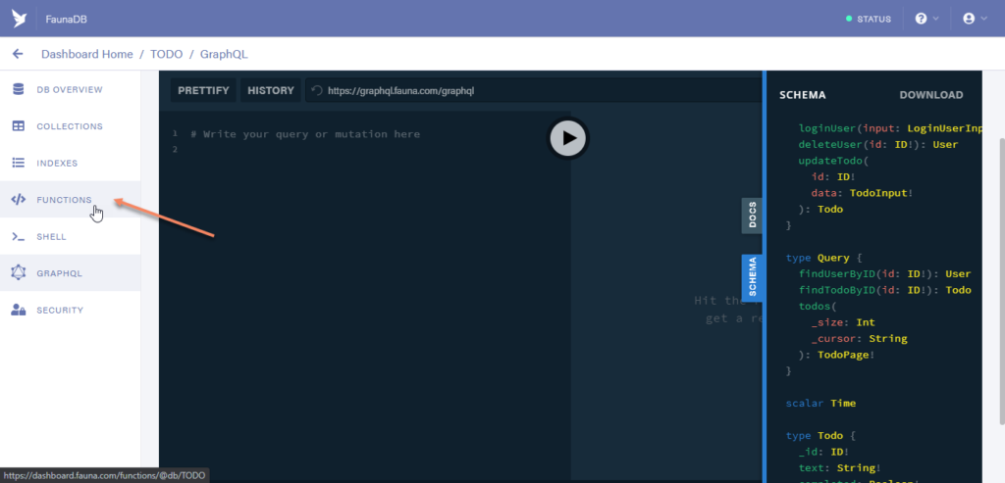
Task: Select the vertical SCHEMA tab
Action: pyautogui.click(x=753, y=277)
